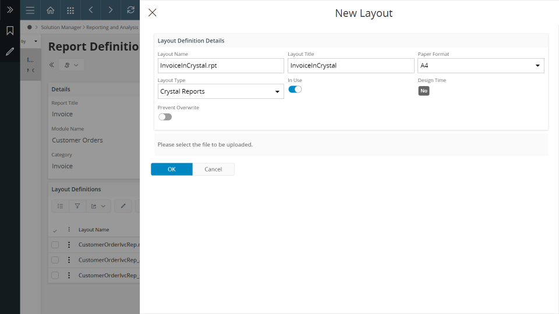Open the Layout Type Crystal Reports dropdown
The width and height of the screenshot is (559, 314).
[221, 91]
